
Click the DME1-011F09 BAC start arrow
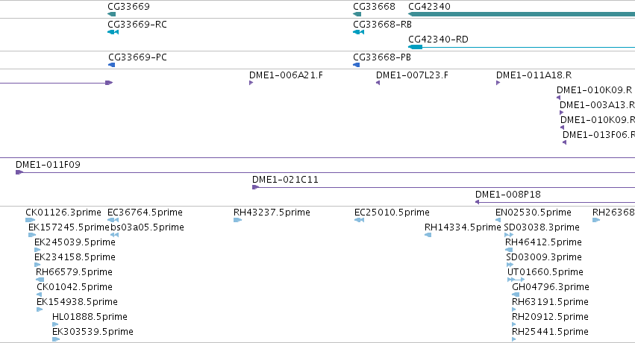19,172
